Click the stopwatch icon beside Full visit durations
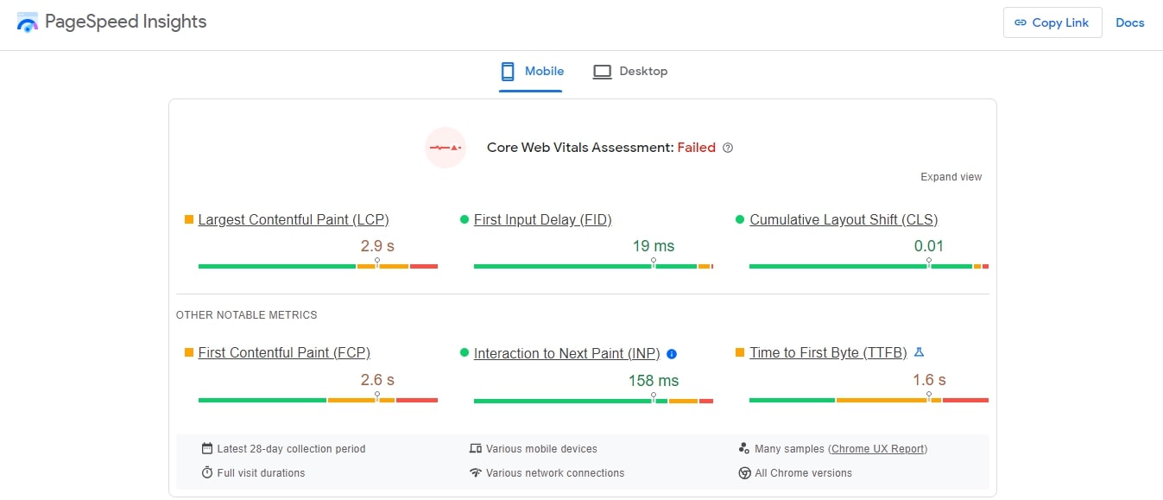Screen dimensions: 1163x500 coord(207,472)
